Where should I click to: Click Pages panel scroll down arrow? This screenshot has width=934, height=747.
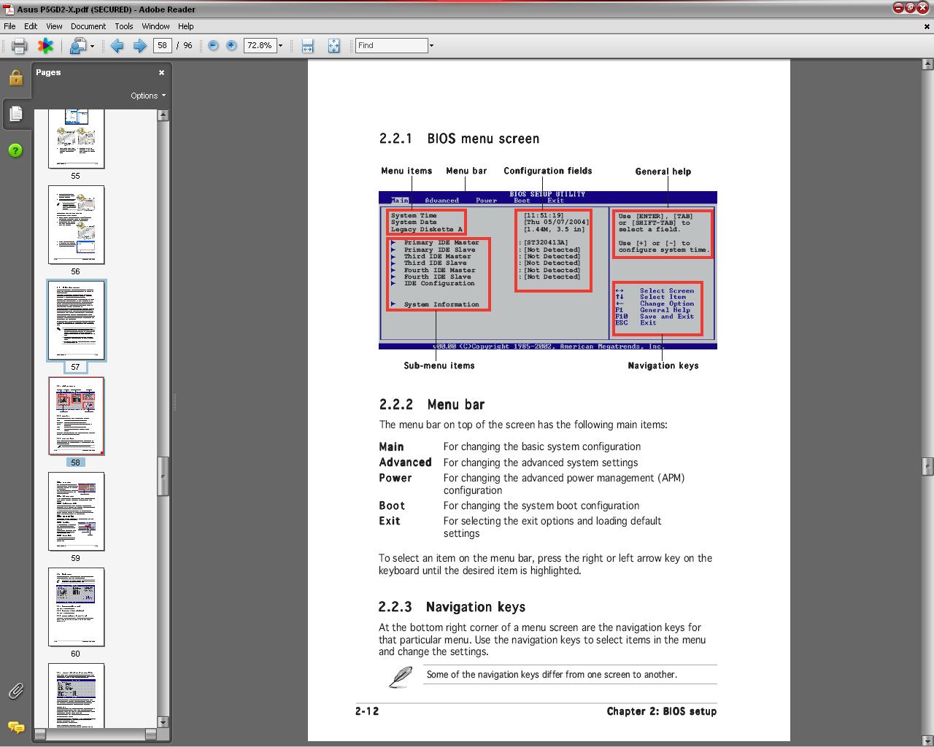click(x=163, y=722)
